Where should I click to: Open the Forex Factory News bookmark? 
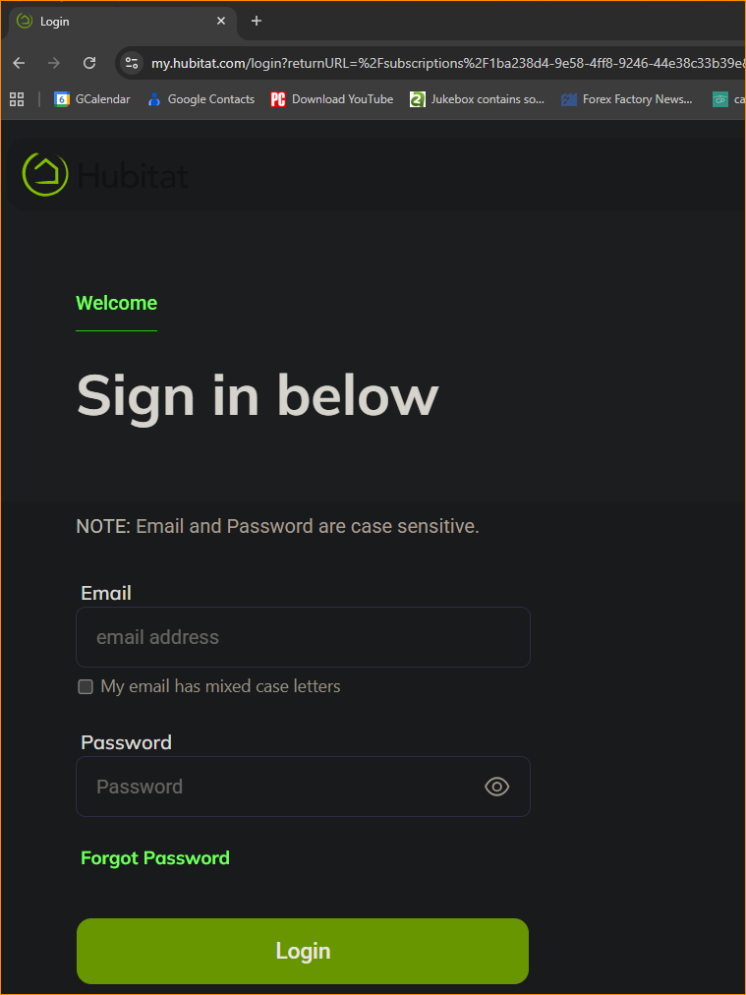(x=627, y=99)
